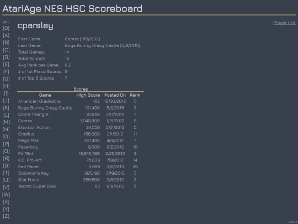Filter players by letter [V]
The width and height of the screenshot is (298, 224).
click(x=6, y=187)
